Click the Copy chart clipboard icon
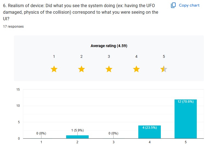 173,5
